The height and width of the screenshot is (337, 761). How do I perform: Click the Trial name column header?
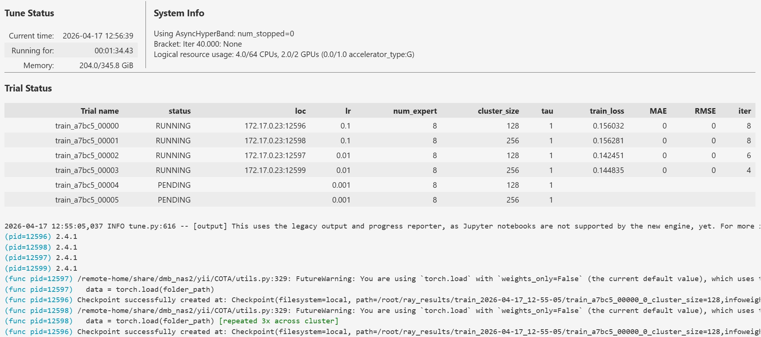(100, 111)
